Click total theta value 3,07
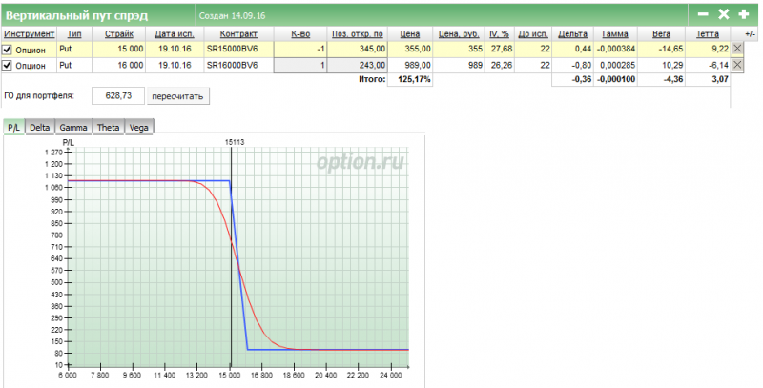 coord(720,79)
